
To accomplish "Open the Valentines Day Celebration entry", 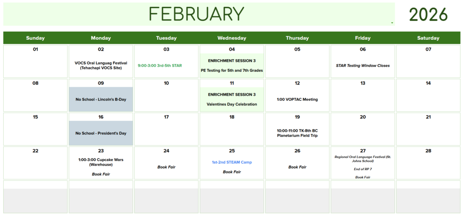I will point(232,104).
